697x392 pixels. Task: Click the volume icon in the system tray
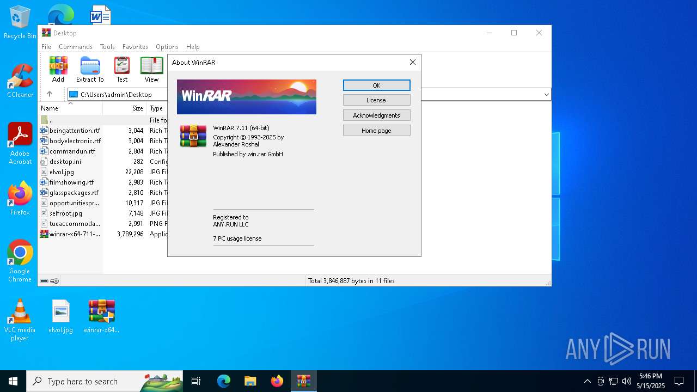627,381
